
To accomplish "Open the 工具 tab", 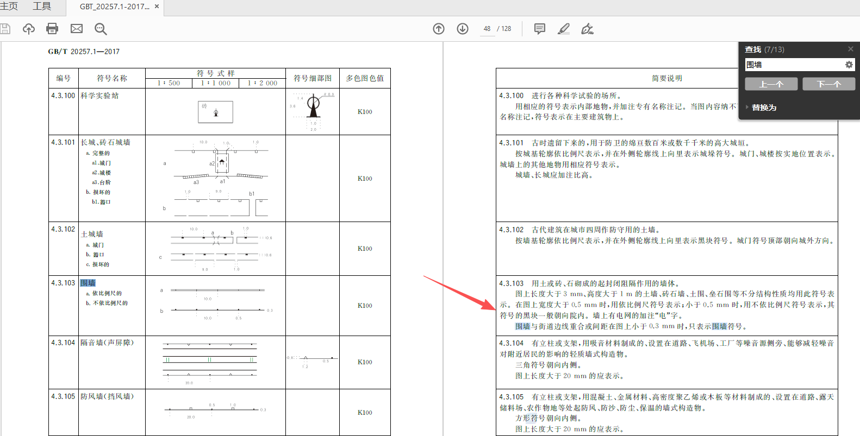I will [x=42, y=6].
